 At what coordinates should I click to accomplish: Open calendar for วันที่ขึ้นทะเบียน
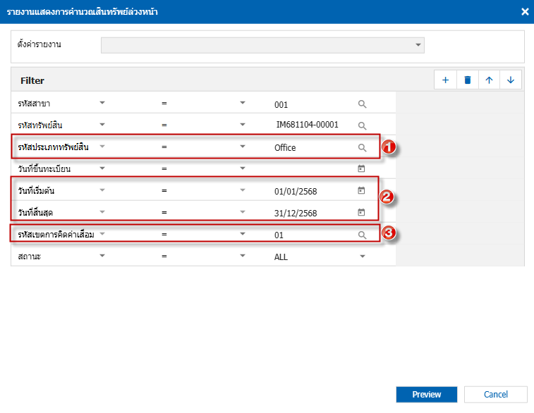tap(362, 169)
